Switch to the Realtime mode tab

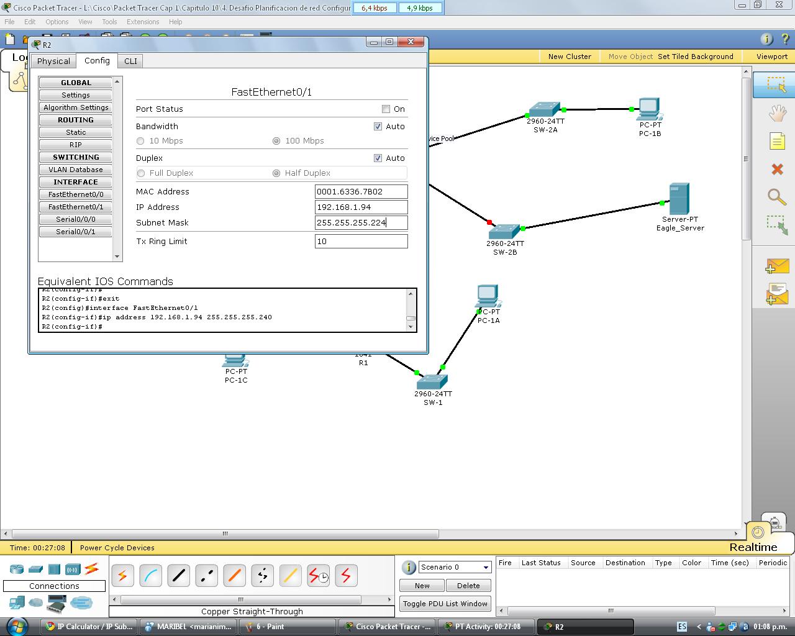(x=753, y=547)
